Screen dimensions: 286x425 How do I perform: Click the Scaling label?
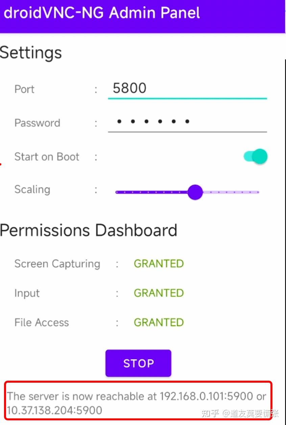tap(32, 189)
